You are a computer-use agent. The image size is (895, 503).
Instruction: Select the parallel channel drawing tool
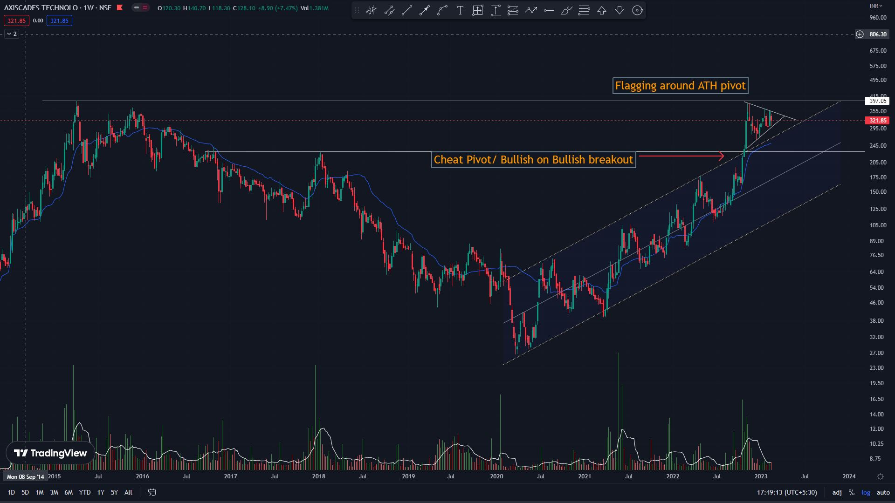[x=389, y=10]
